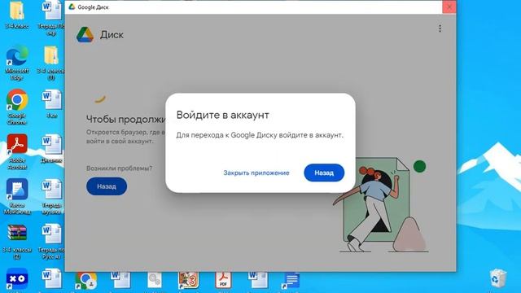Click the Диск title text in window
Image resolution: width=521 pixels, height=293 pixels.
click(x=112, y=35)
